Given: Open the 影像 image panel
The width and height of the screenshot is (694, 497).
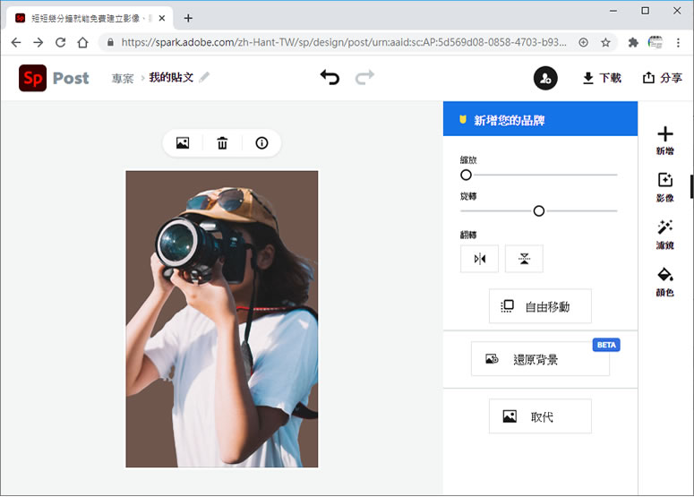Looking at the screenshot, I should [664, 187].
